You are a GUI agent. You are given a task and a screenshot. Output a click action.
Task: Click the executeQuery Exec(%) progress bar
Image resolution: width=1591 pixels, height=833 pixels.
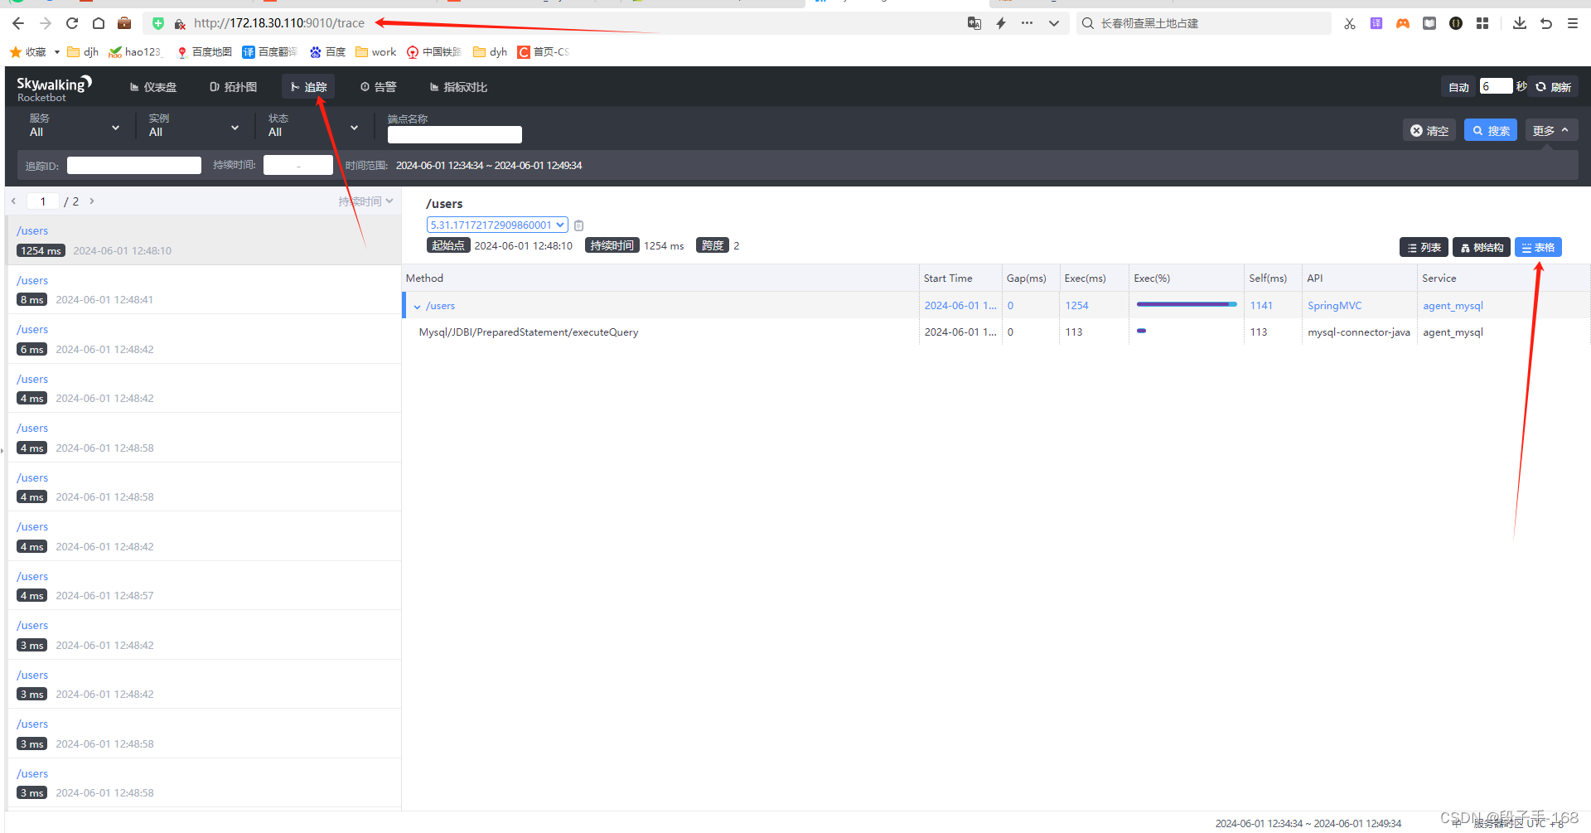point(1142,331)
